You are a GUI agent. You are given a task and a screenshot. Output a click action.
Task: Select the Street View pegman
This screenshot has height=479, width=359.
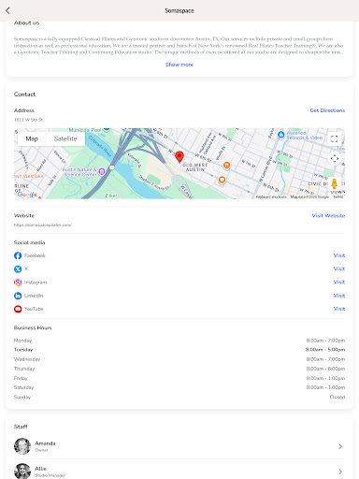tap(335, 183)
